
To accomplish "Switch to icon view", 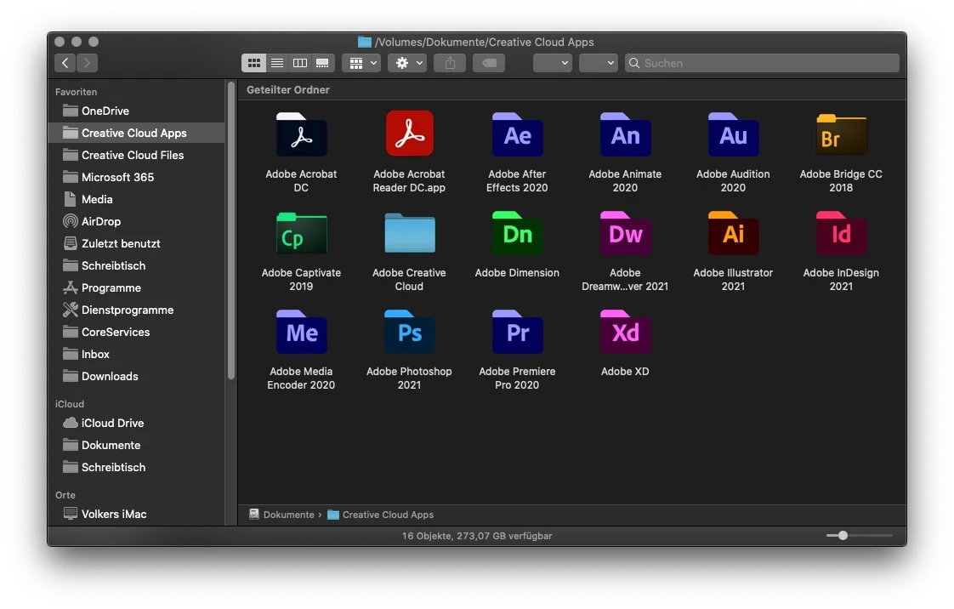I will [x=253, y=63].
